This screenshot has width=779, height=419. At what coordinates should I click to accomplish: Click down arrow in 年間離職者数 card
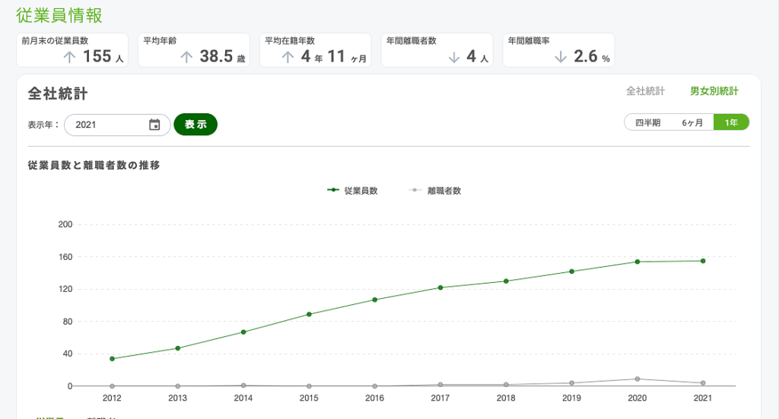[x=454, y=57]
